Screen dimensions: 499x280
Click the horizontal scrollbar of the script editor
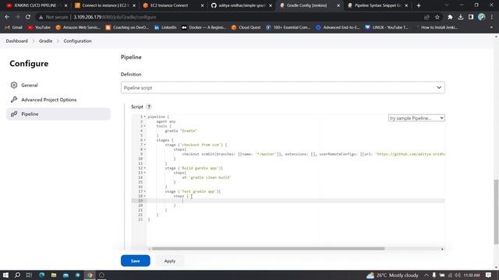point(268,249)
